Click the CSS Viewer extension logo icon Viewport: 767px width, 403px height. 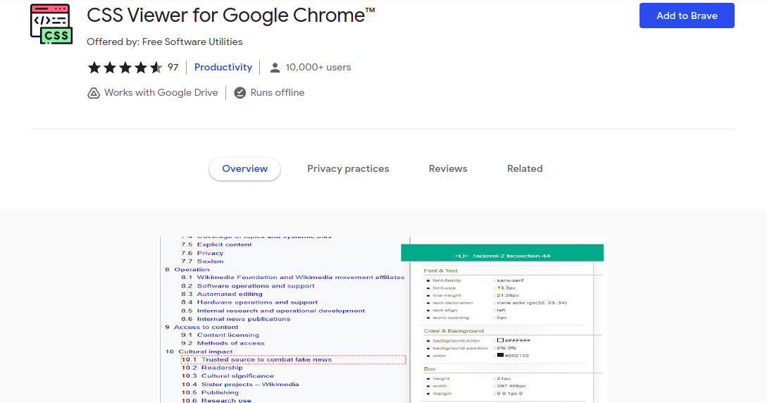(51, 25)
